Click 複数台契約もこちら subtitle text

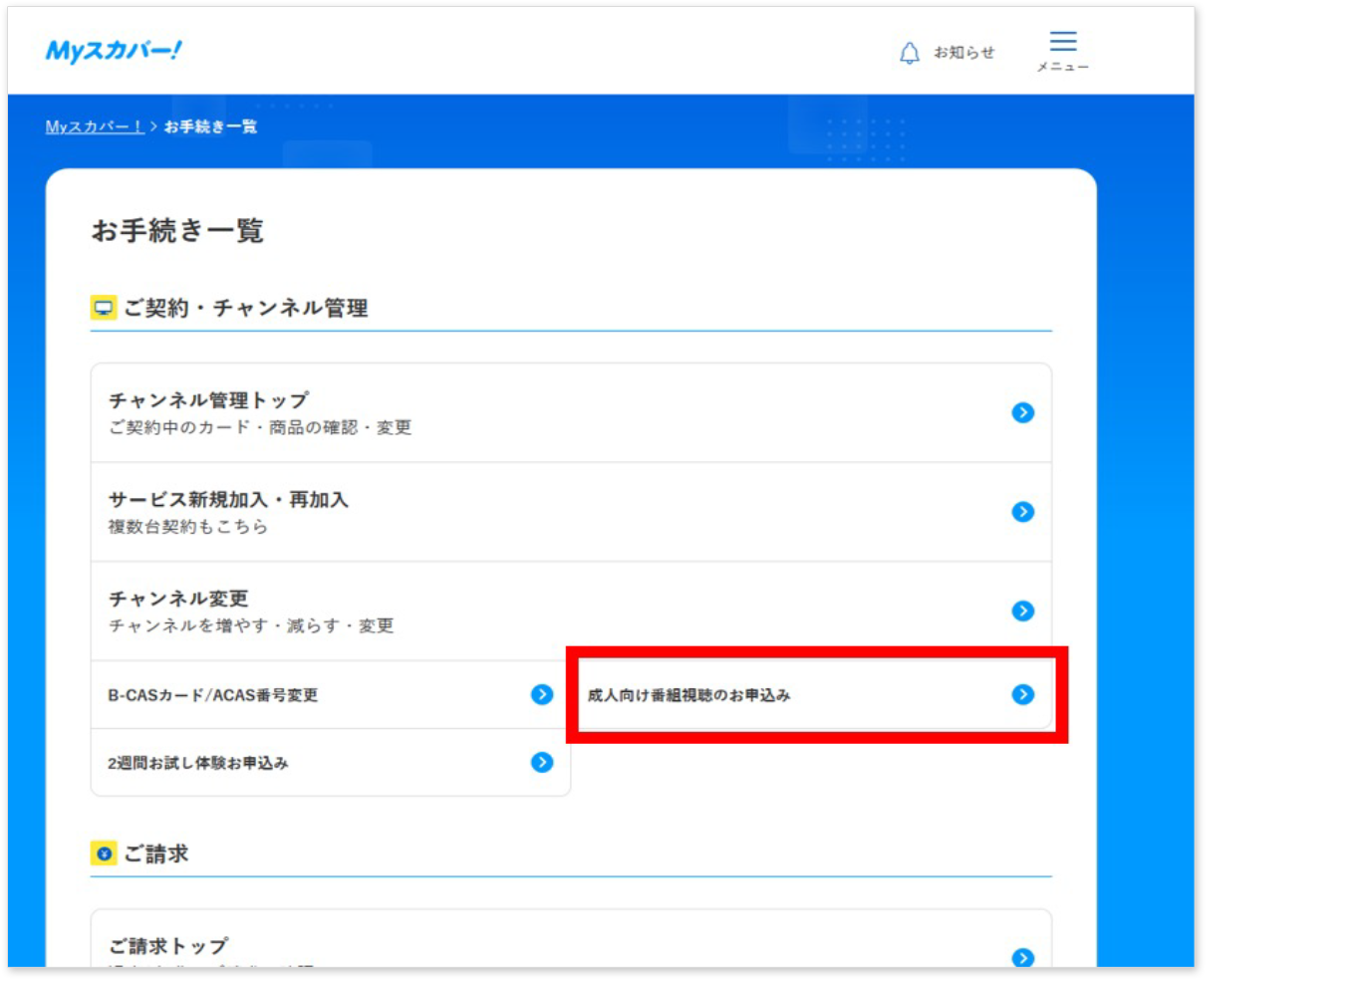coord(187,527)
